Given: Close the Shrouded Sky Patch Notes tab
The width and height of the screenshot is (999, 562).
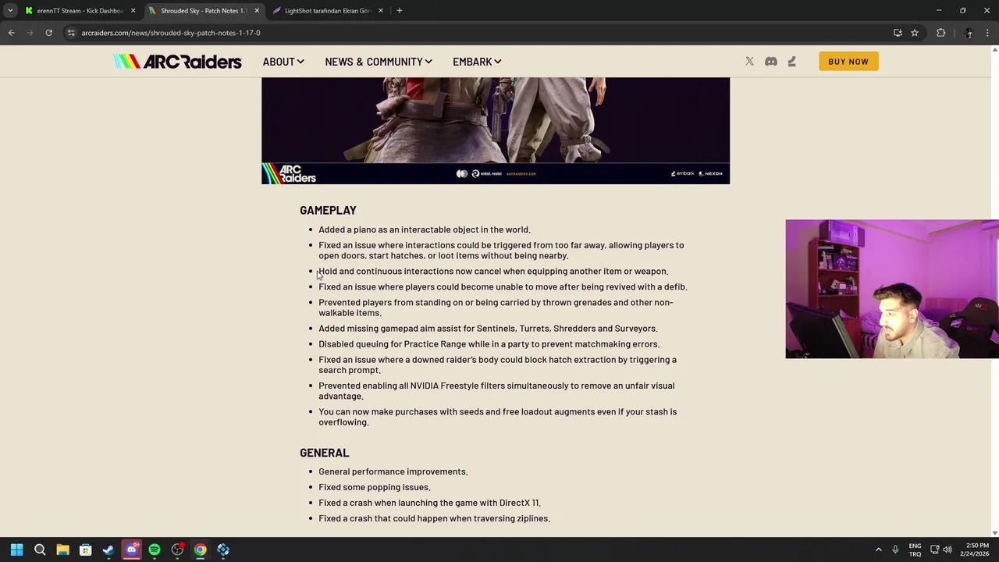Looking at the screenshot, I should pos(257,11).
